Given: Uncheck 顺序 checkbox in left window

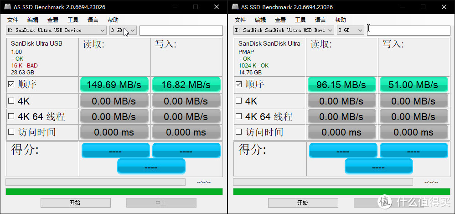Looking at the screenshot, I should [x=11, y=84].
